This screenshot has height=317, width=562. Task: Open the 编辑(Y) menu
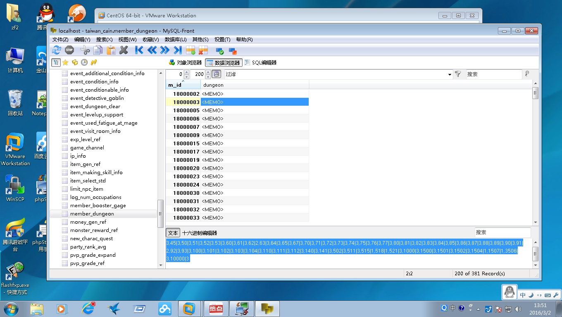pos(82,40)
